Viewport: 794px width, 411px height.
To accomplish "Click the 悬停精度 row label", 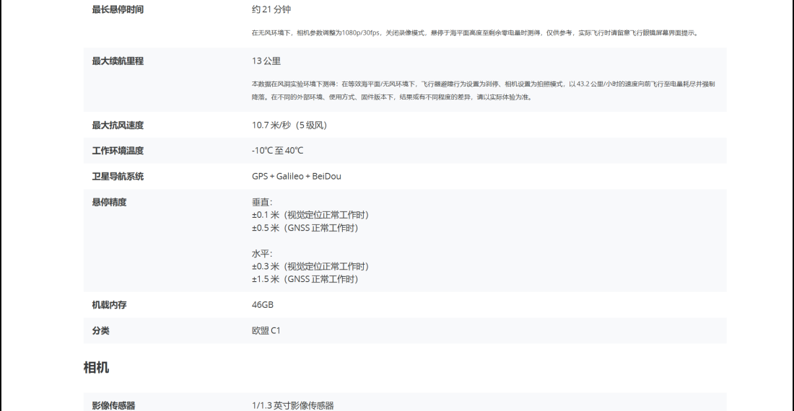I will point(109,203).
